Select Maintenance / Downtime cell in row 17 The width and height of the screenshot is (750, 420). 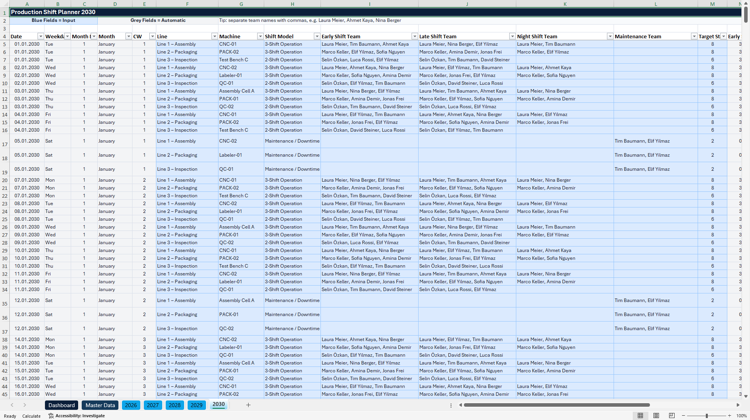tap(292, 141)
